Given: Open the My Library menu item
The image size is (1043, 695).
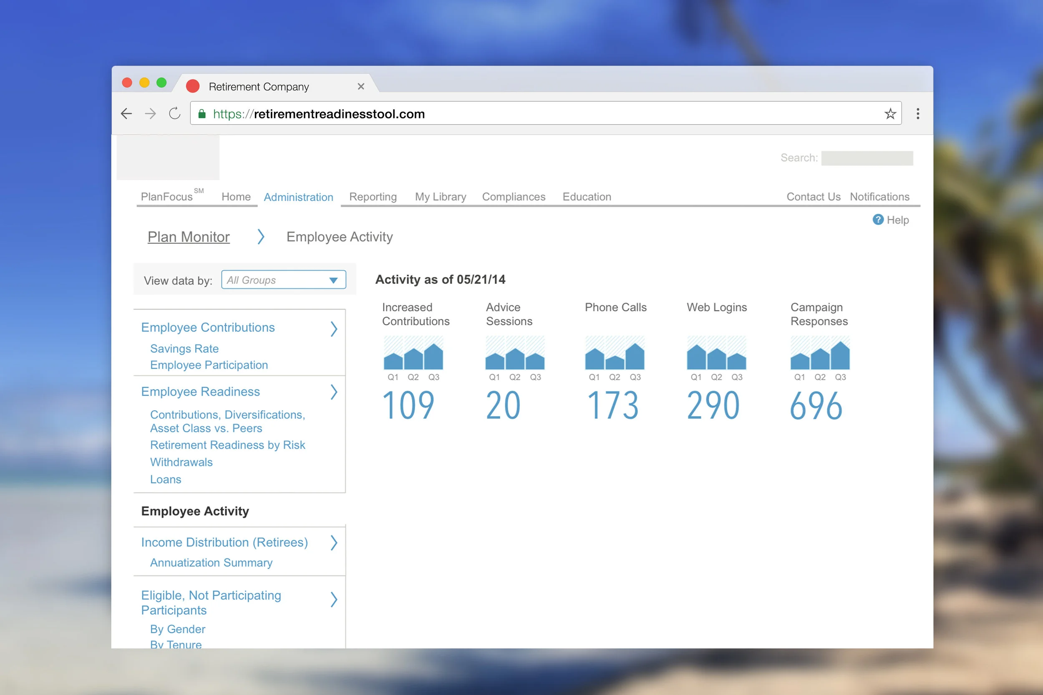Looking at the screenshot, I should 440,197.
